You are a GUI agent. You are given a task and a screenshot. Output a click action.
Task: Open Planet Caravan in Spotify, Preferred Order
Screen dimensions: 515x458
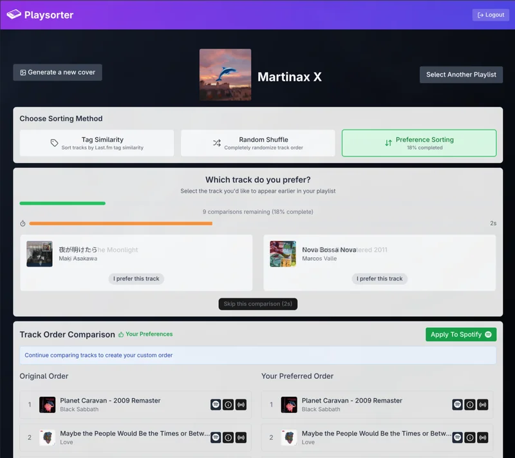(457, 405)
